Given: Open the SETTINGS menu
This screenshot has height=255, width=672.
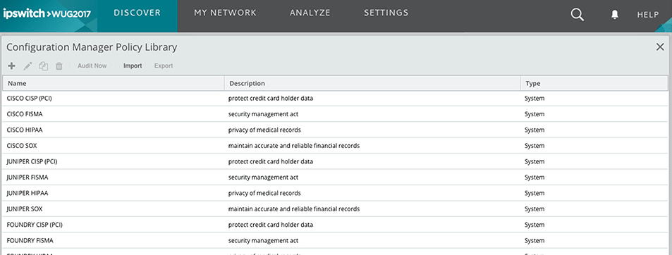Looking at the screenshot, I should tap(386, 13).
